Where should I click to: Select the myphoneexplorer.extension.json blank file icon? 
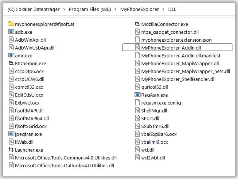(x=137, y=40)
